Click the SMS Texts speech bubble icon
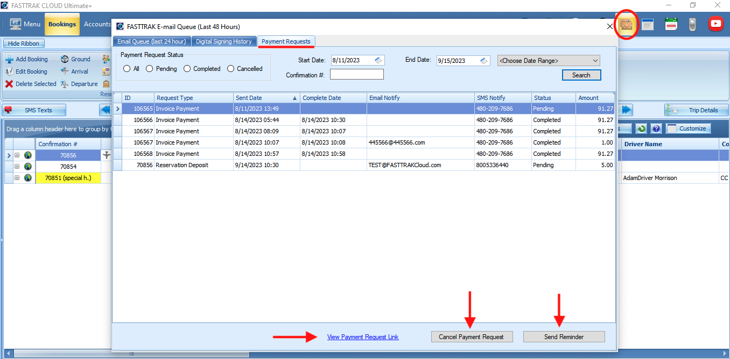 [x=8, y=110]
